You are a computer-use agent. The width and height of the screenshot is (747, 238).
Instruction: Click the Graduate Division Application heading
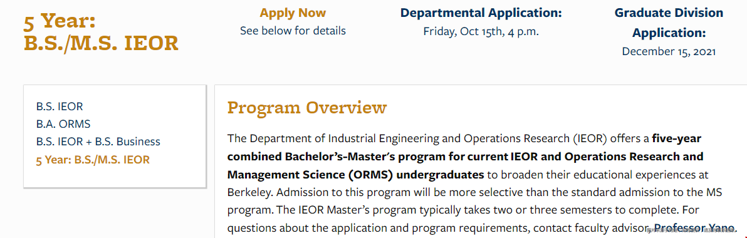pyautogui.click(x=669, y=23)
